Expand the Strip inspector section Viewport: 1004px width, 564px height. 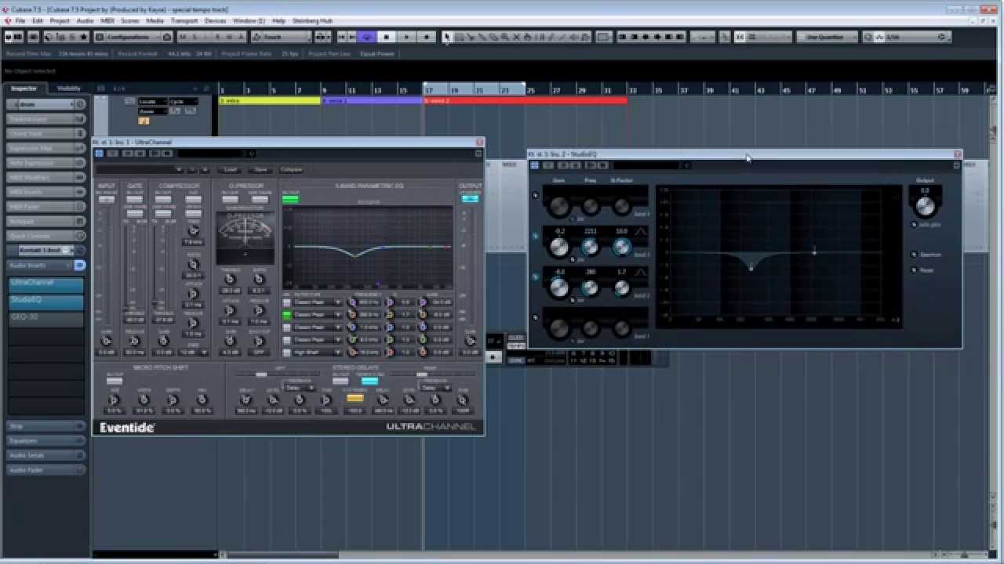(x=46, y=426)
